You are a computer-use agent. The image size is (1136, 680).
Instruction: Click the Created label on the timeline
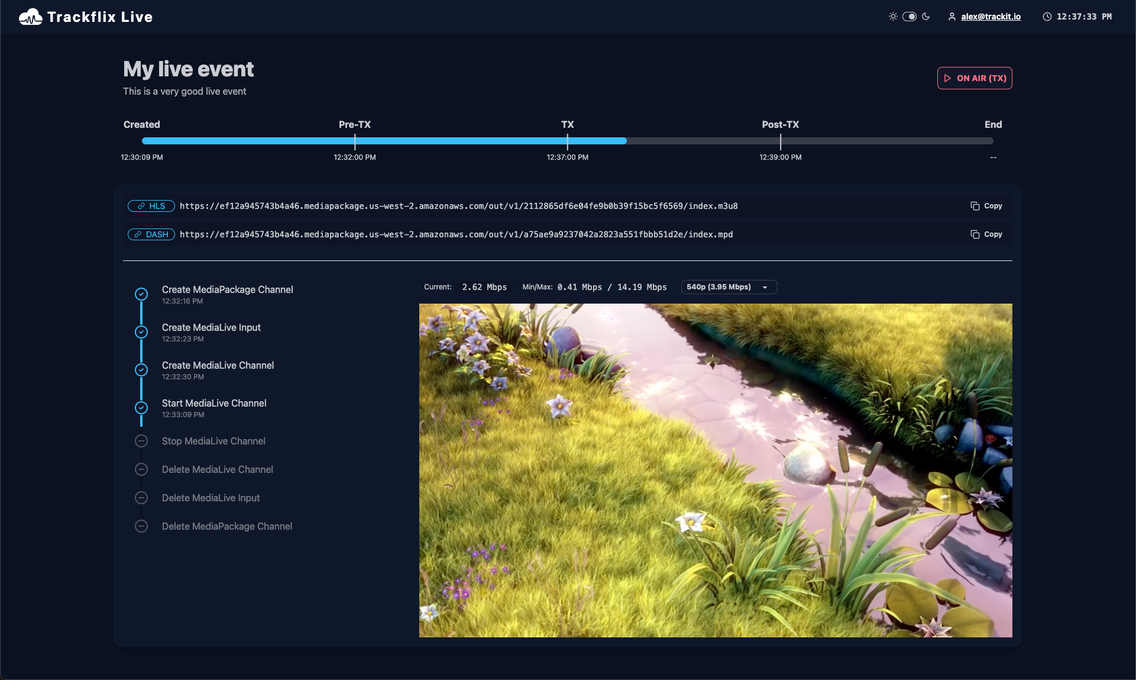pos(142,124)
